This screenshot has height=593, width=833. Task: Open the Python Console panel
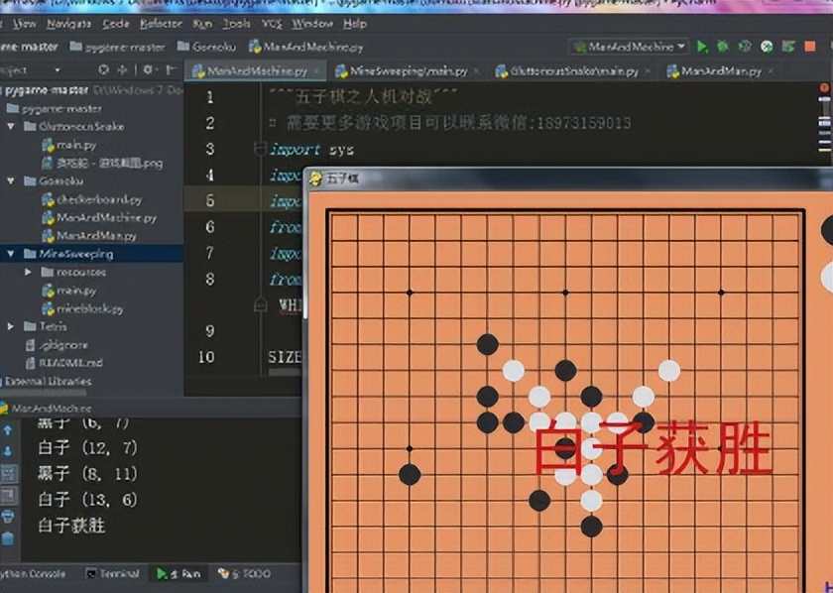tap(30, 575)
